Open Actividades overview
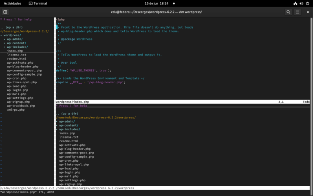 click(12, 3)
